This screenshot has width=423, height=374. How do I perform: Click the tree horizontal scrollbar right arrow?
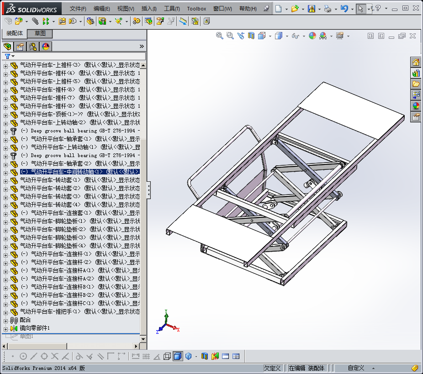pos(136,346)
